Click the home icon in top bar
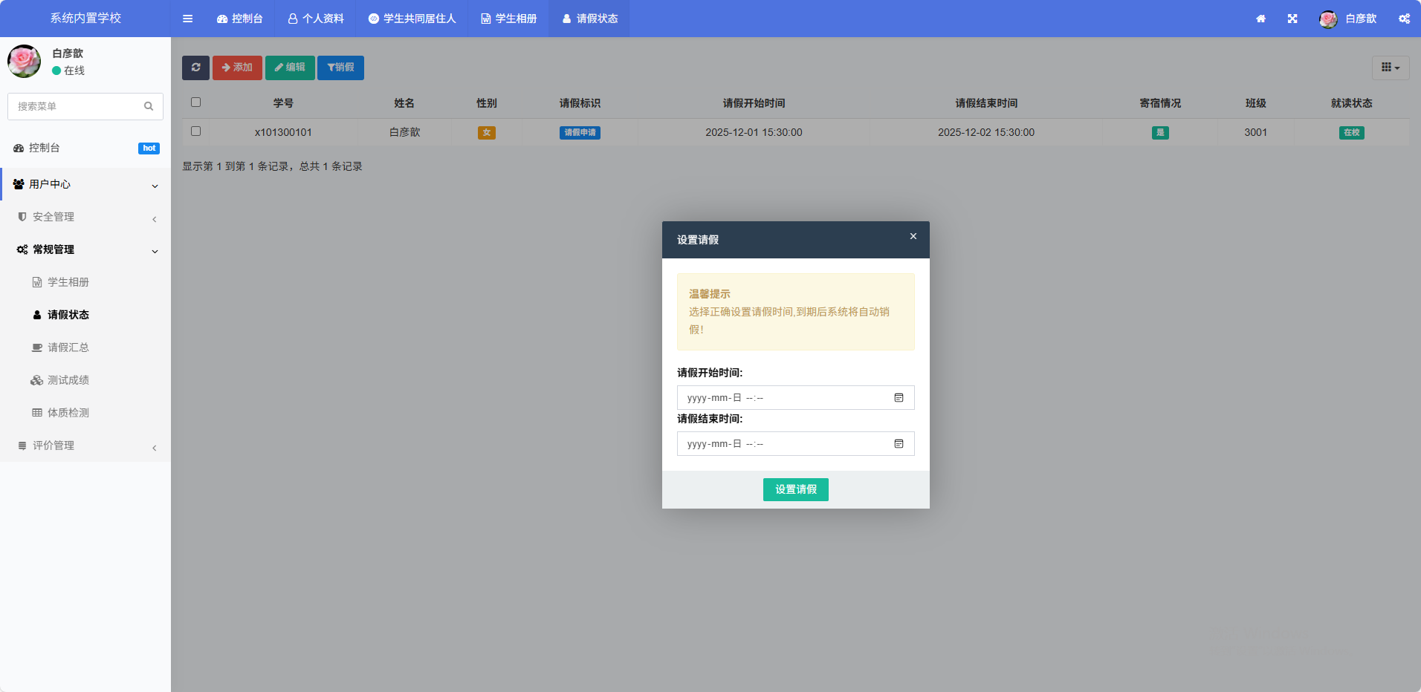 click(1260, 19)
